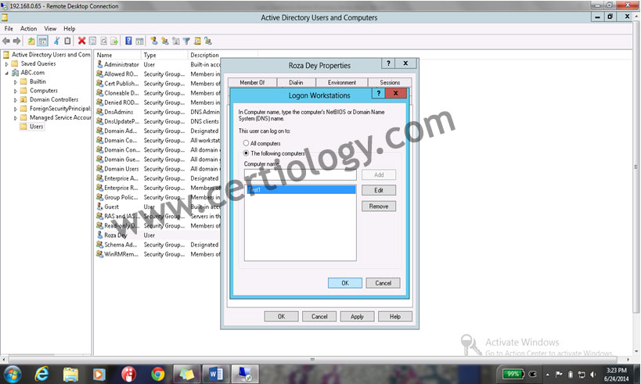Click the Remove button
This screenshot has height=384, width=641.
click(379, 206)
